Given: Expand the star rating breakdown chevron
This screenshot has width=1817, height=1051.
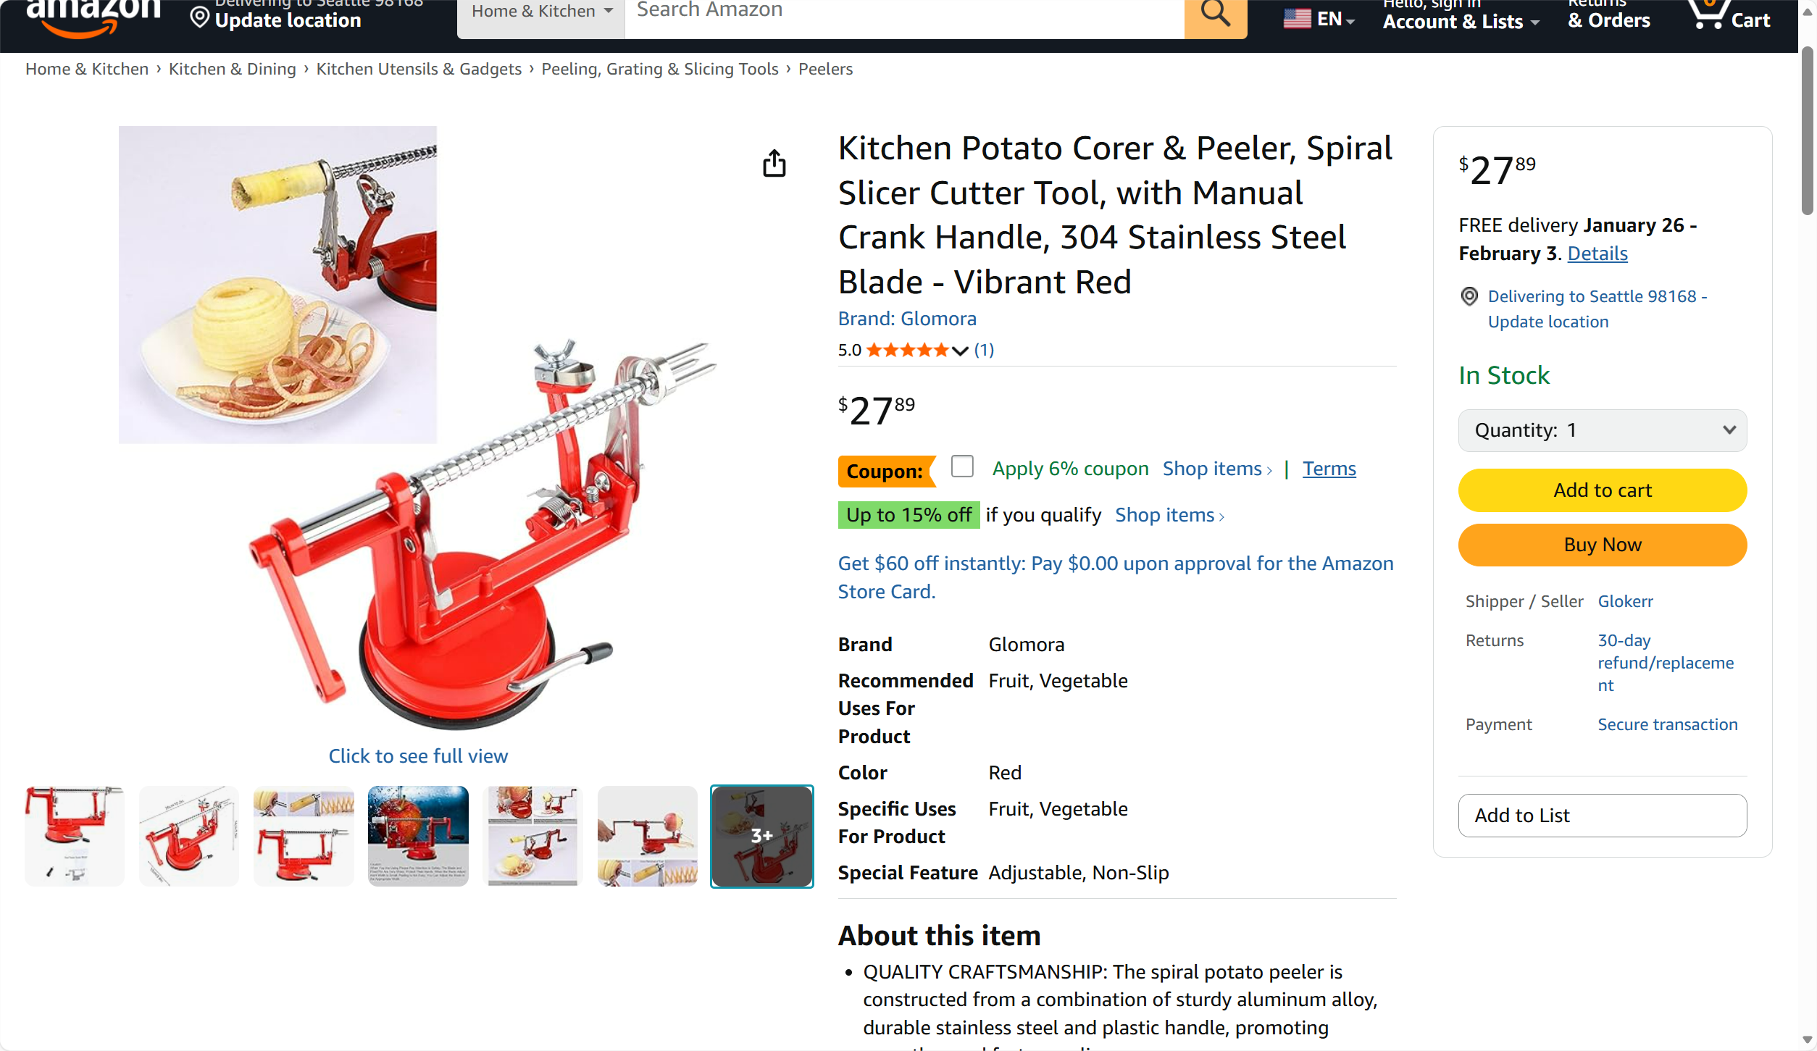Looking at the screenshot, I should pyautogui.click(x=960, y=351).
